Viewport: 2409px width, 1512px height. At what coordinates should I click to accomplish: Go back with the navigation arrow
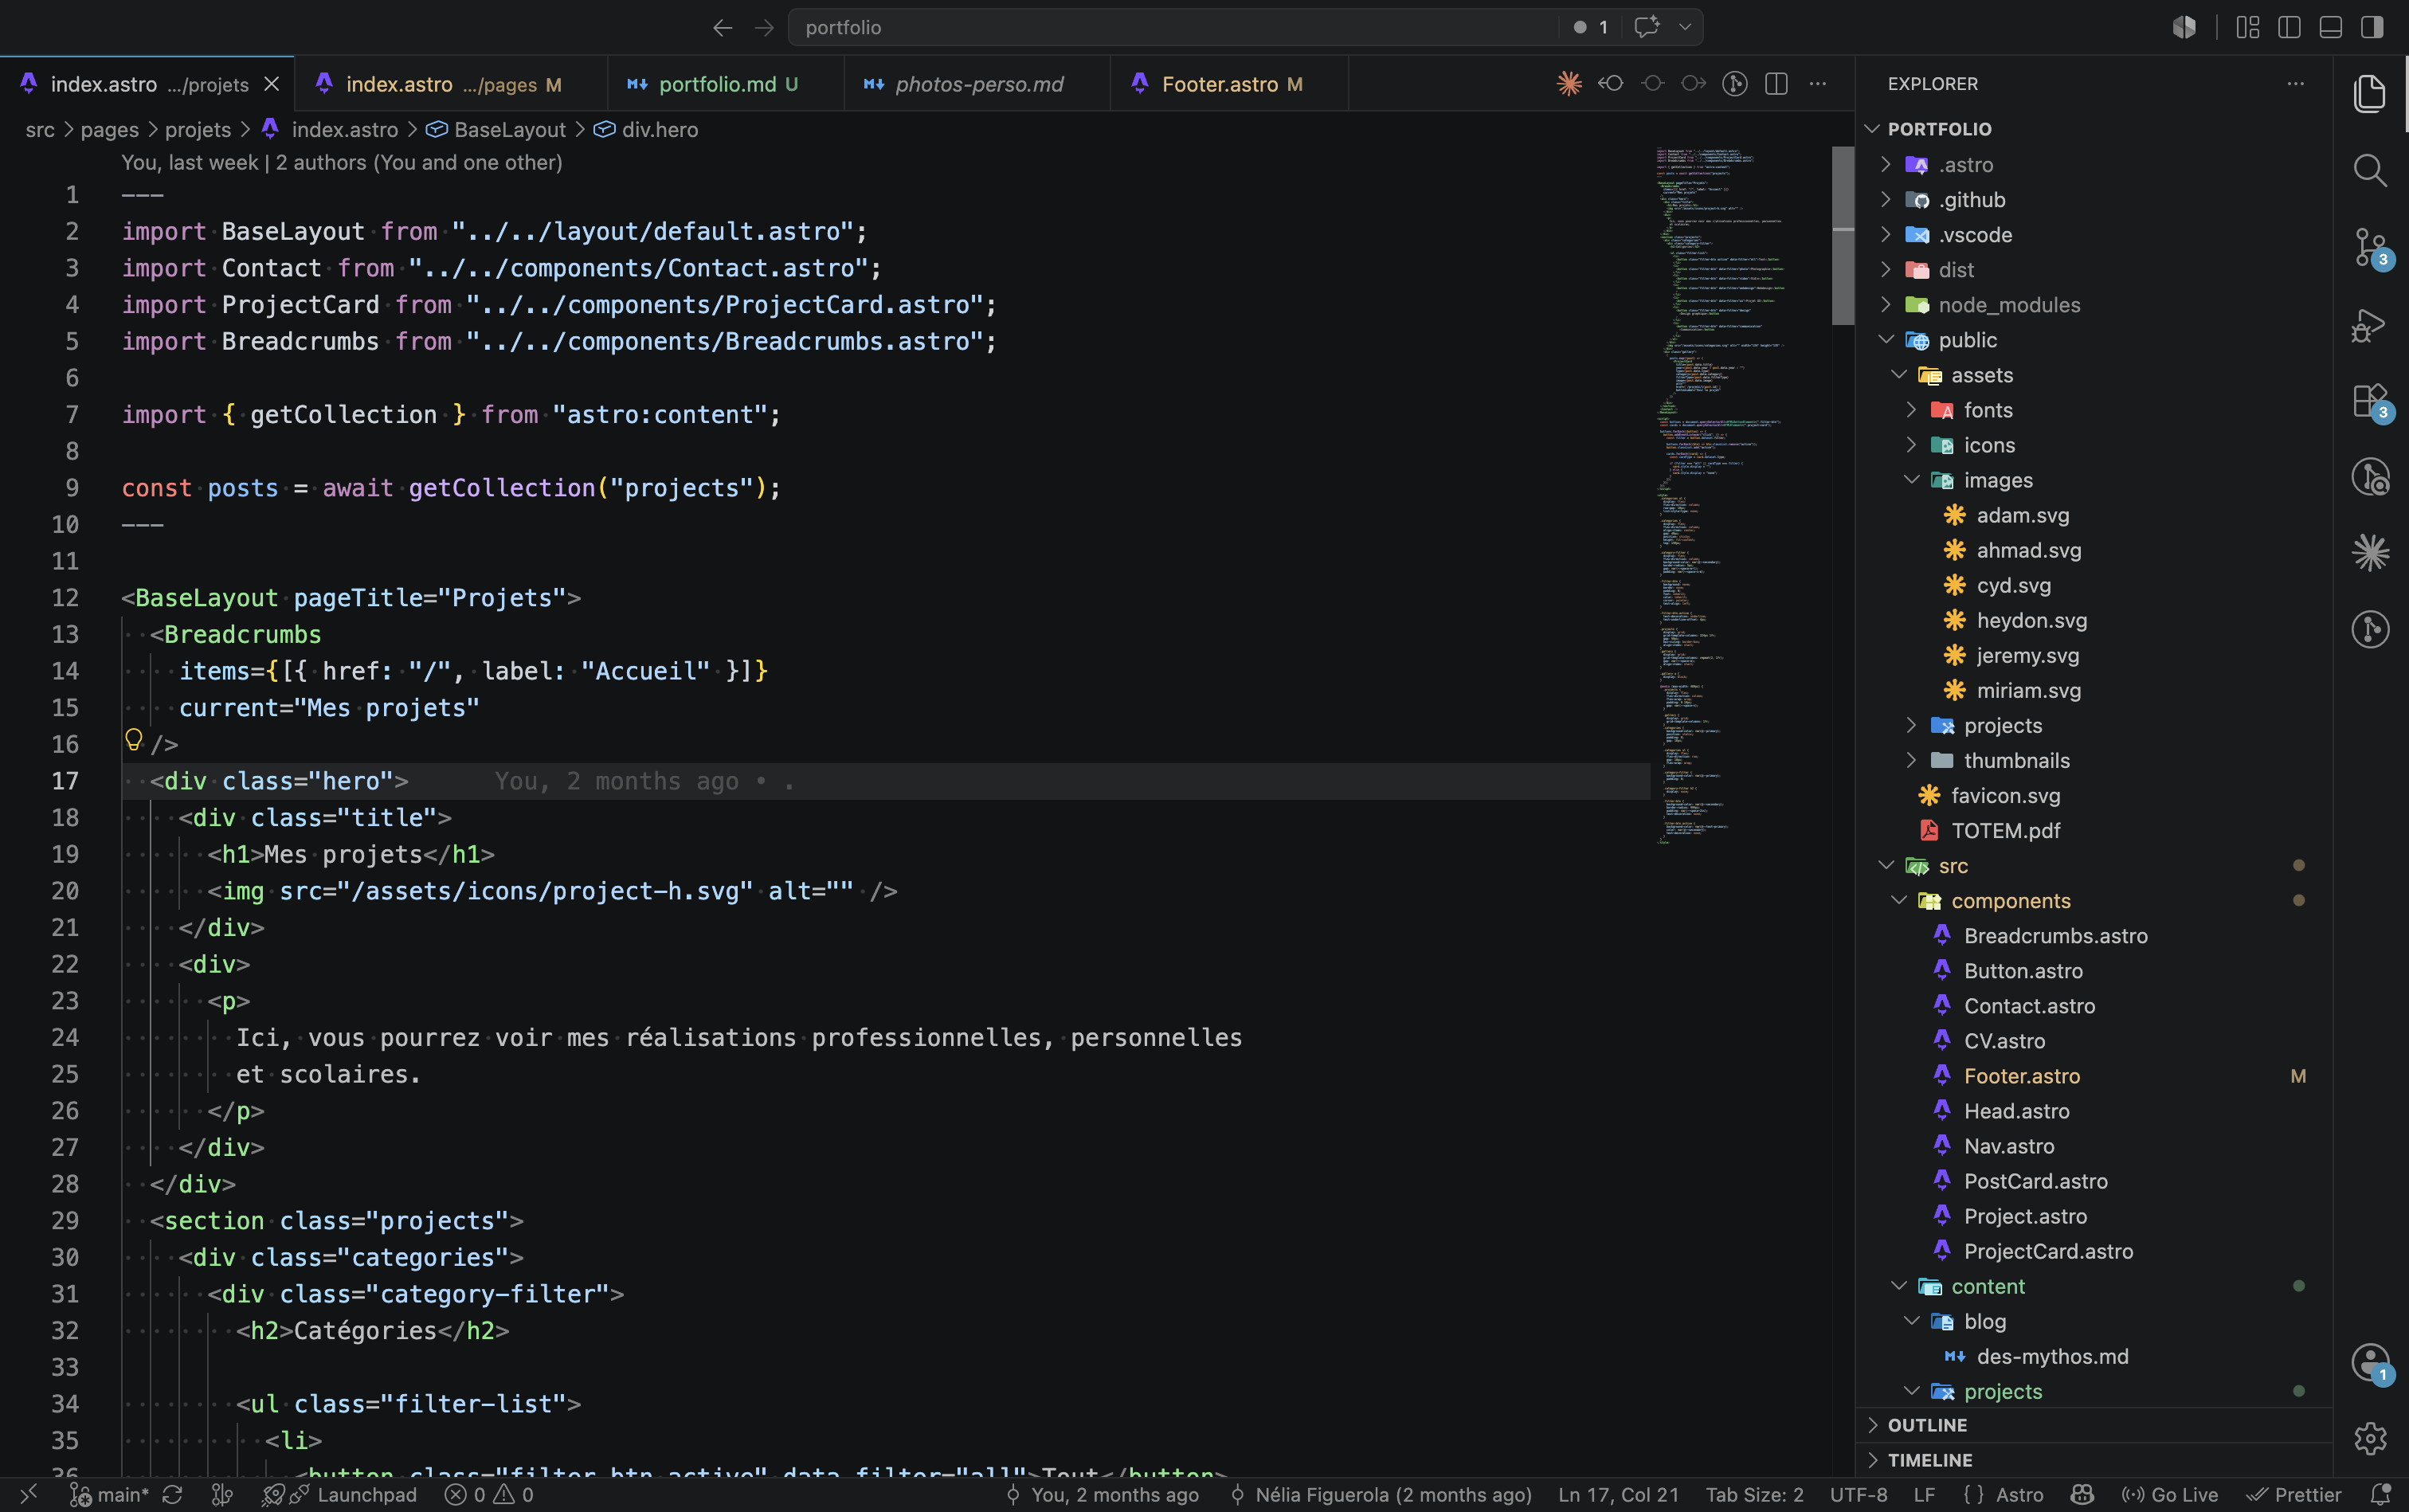pyautogui.click(x=722, y=28)
